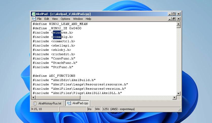Switch to the AkelHistory-Rus.txt tab
Screen dimensions: 212x123
coord(48,103)
